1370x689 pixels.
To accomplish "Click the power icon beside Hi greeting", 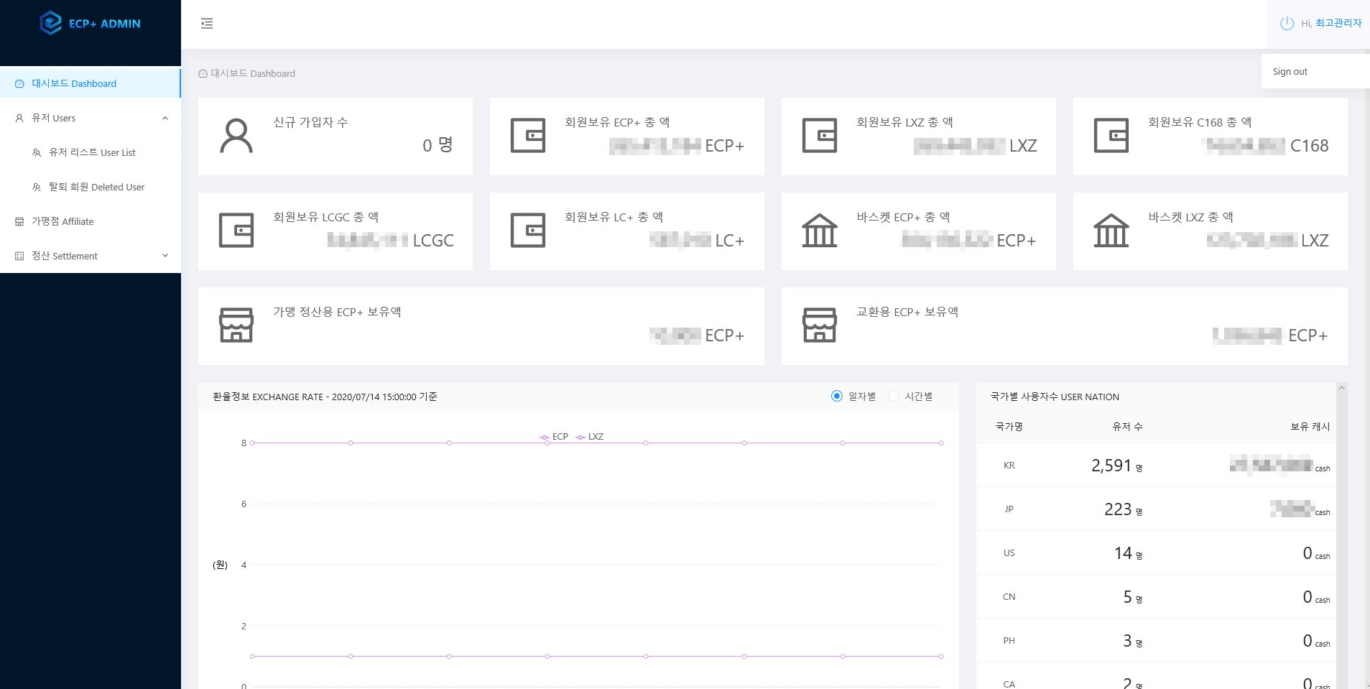I will pos(1287,23).
